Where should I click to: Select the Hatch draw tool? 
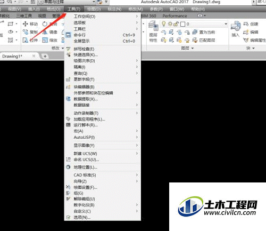click(x=11, y=40)
